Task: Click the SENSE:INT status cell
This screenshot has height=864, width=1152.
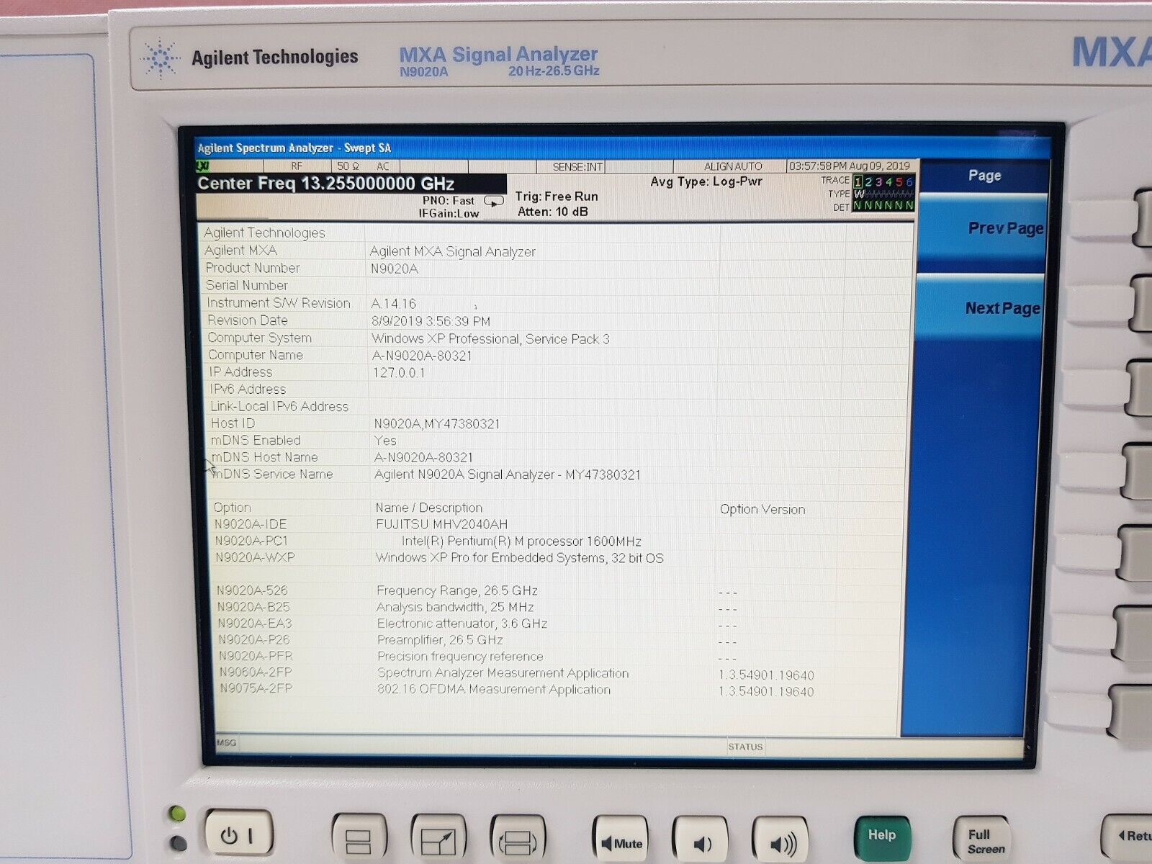Action: (577, 167)
